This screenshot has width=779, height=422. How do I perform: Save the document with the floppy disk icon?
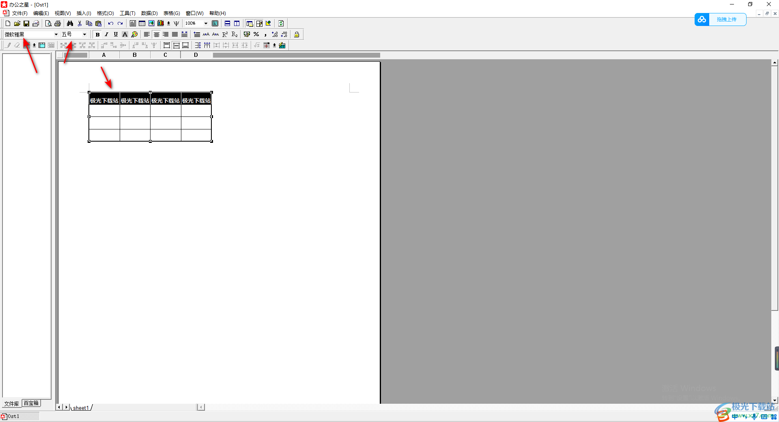(26, 24)
